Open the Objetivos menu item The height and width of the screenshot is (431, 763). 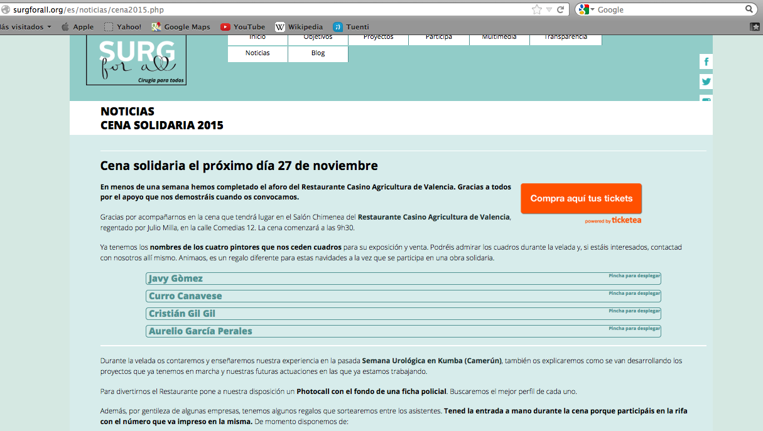pyautogui.click(x=318, y=39)
